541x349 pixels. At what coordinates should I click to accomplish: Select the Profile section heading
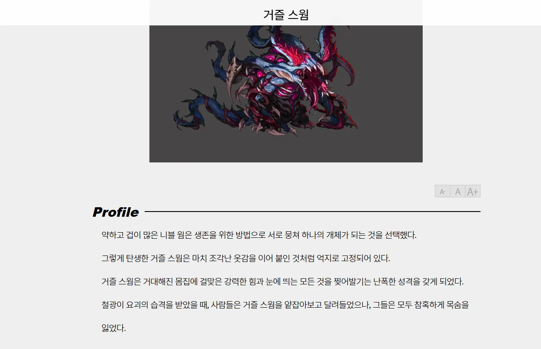tap(116, 212)
